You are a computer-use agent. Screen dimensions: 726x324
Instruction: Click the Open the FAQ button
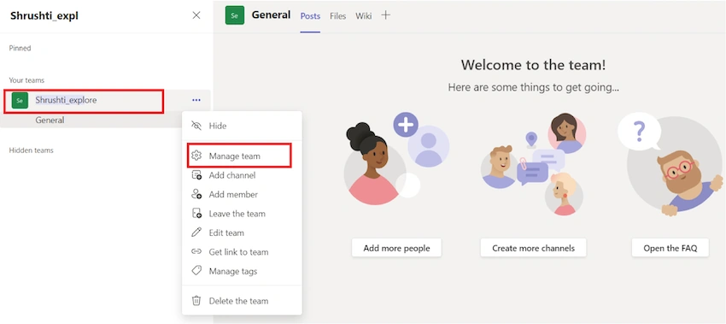coord(670,248)
